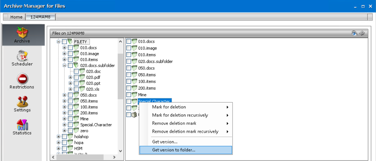Check the 020.xls checkbox in tree

(76, 89)
